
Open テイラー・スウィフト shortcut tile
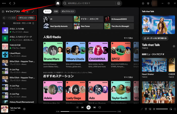click(x=88, y=19)
